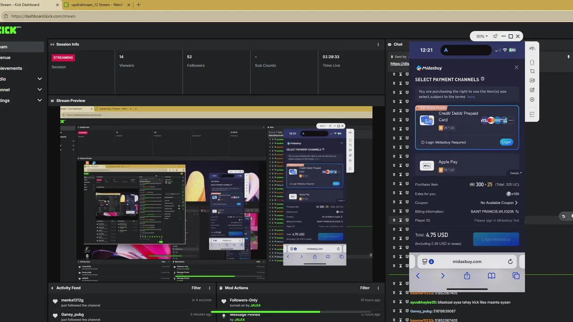Expand the 'annel' sidebar section chevron
The width and height of the screenshot is (573, 322).
click(x=39, y=90)
